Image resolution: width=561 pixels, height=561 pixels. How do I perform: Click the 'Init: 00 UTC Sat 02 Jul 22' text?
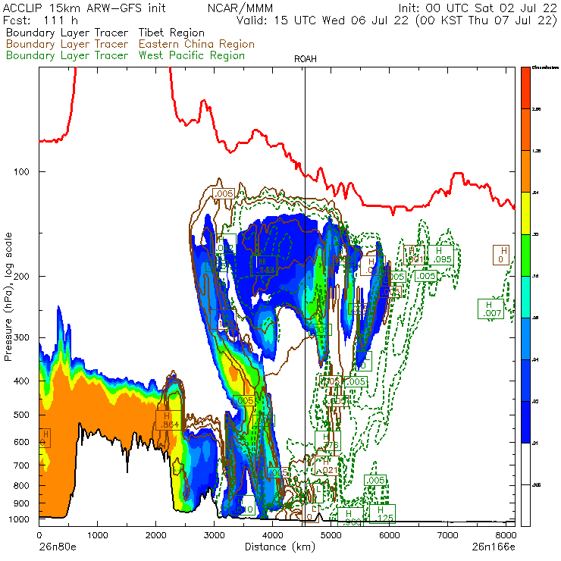pos(478,8)
